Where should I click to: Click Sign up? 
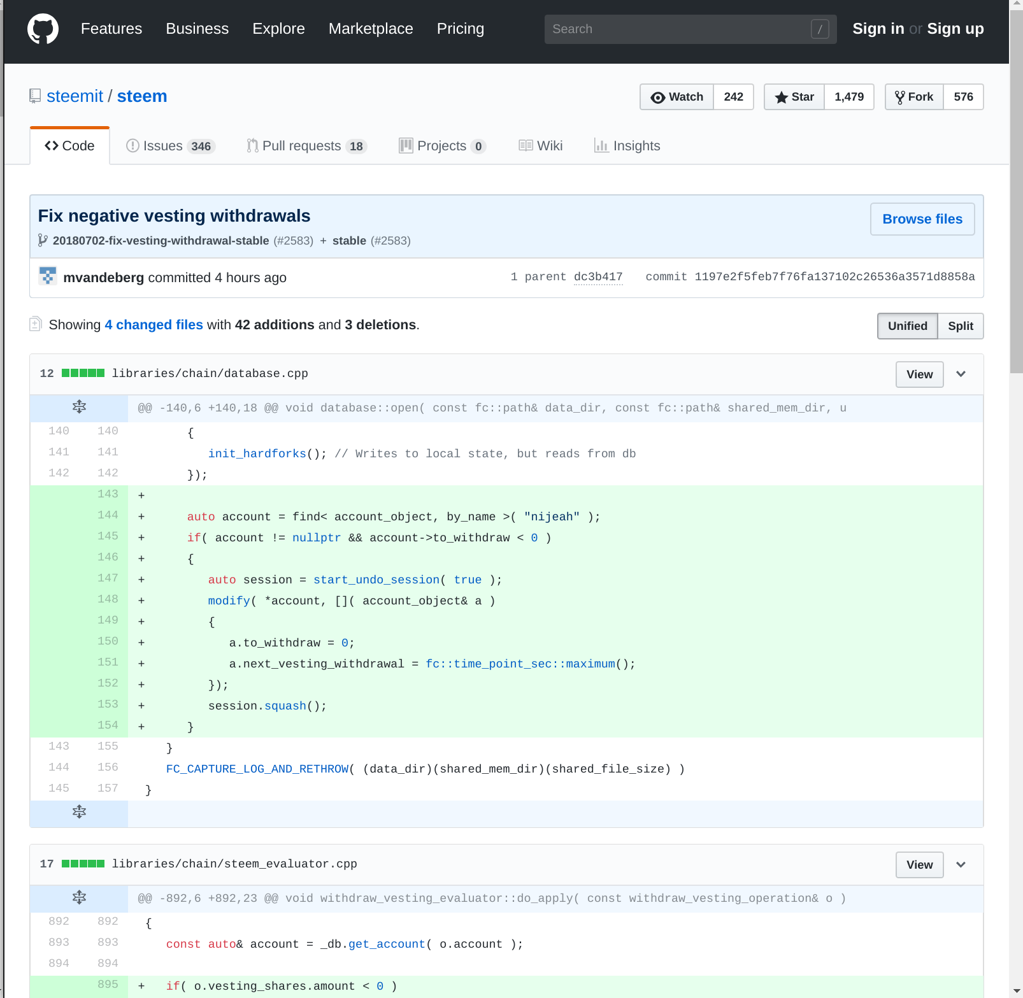(955, 29)
